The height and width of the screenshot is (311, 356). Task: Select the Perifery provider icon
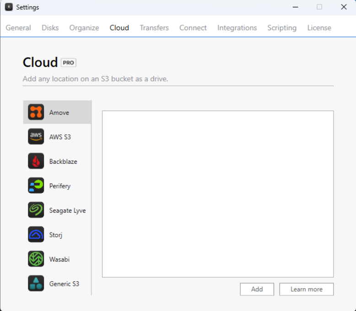[x=36, y=186]
